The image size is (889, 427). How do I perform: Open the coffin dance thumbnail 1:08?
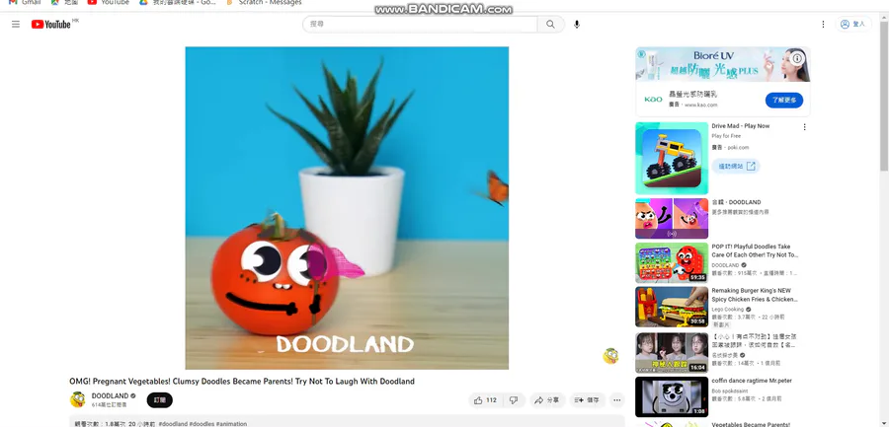(672, 396)
